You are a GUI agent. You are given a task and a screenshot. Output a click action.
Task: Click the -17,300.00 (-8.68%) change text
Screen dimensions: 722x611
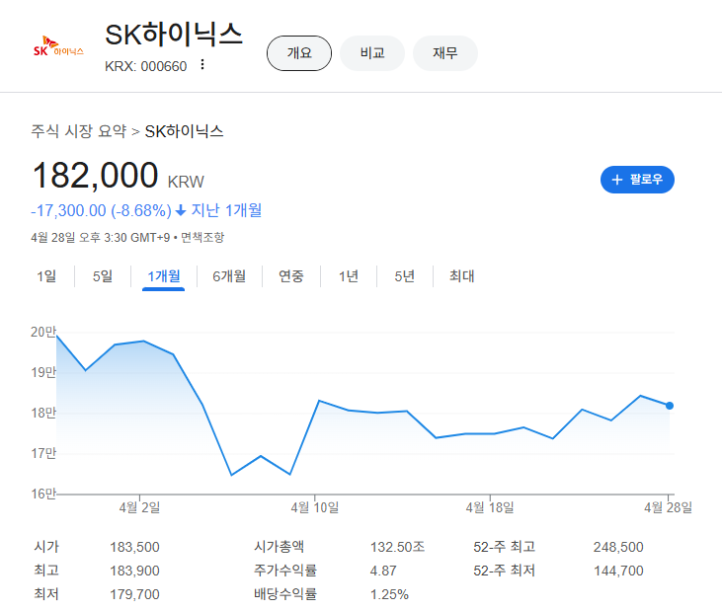tap(101, 210)
